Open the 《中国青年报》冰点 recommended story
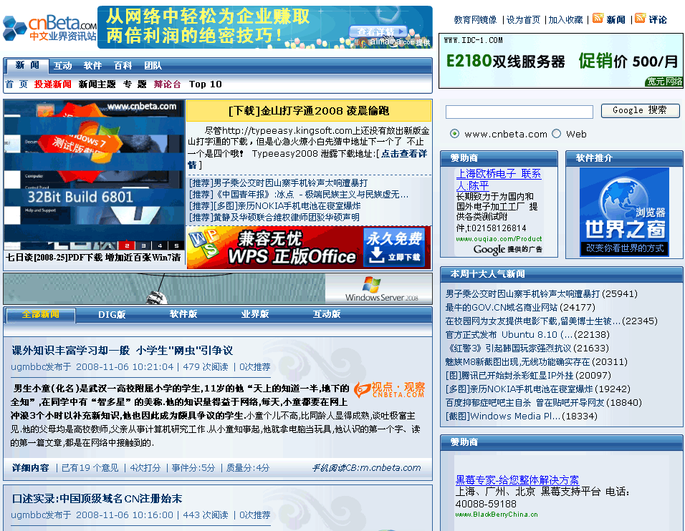685x531 pixels. [x=299, y=194]
